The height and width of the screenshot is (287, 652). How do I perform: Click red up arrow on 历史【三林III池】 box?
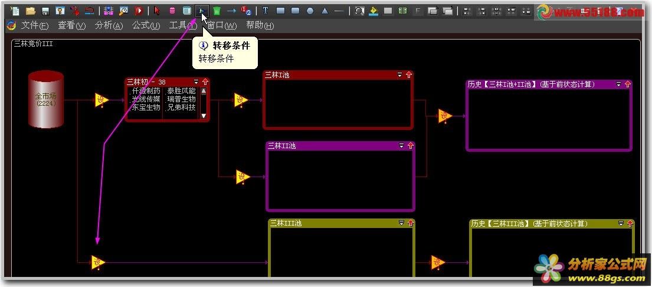pyautogui.click(x=630, y=224)
